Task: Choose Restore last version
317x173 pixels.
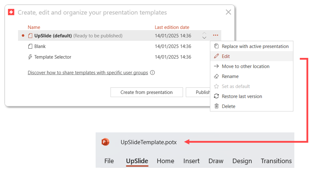Action: pos(242,96)
